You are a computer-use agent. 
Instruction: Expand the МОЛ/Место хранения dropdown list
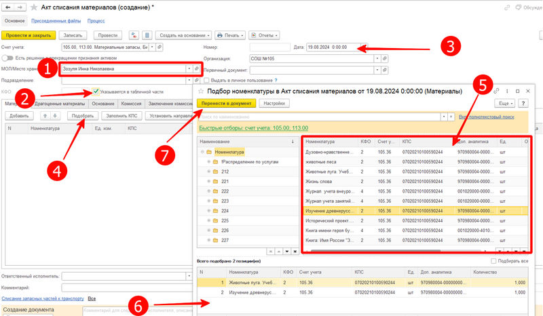point(188,69)
